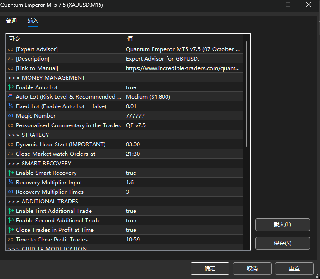The image size is (320, 279).
Task: Click the string icon beside [Expert Advisor]
Action: point(10,49)
